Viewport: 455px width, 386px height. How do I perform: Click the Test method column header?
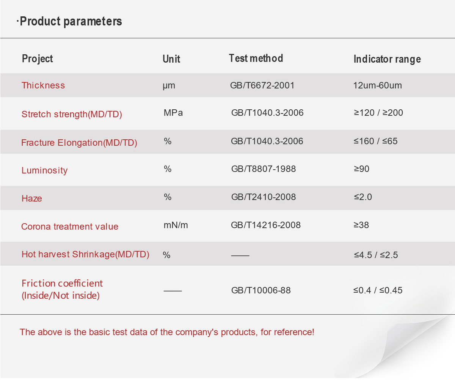coord(256,58)
